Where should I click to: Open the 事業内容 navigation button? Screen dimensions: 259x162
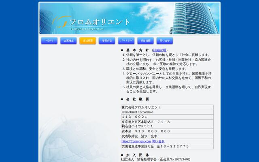[107, 40]
